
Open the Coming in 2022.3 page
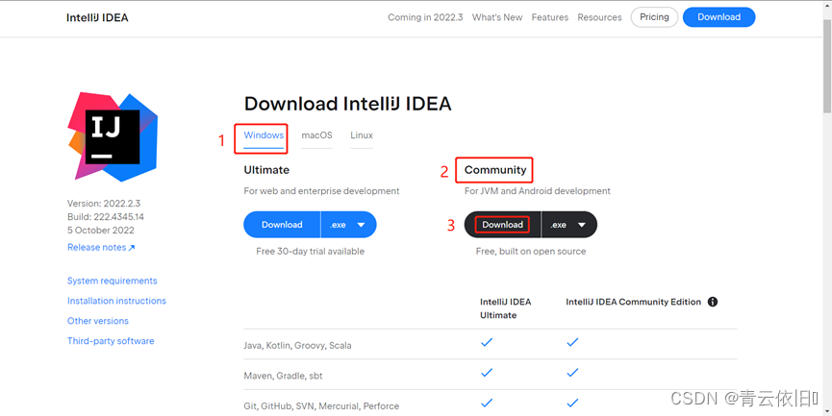click(425, 17)
